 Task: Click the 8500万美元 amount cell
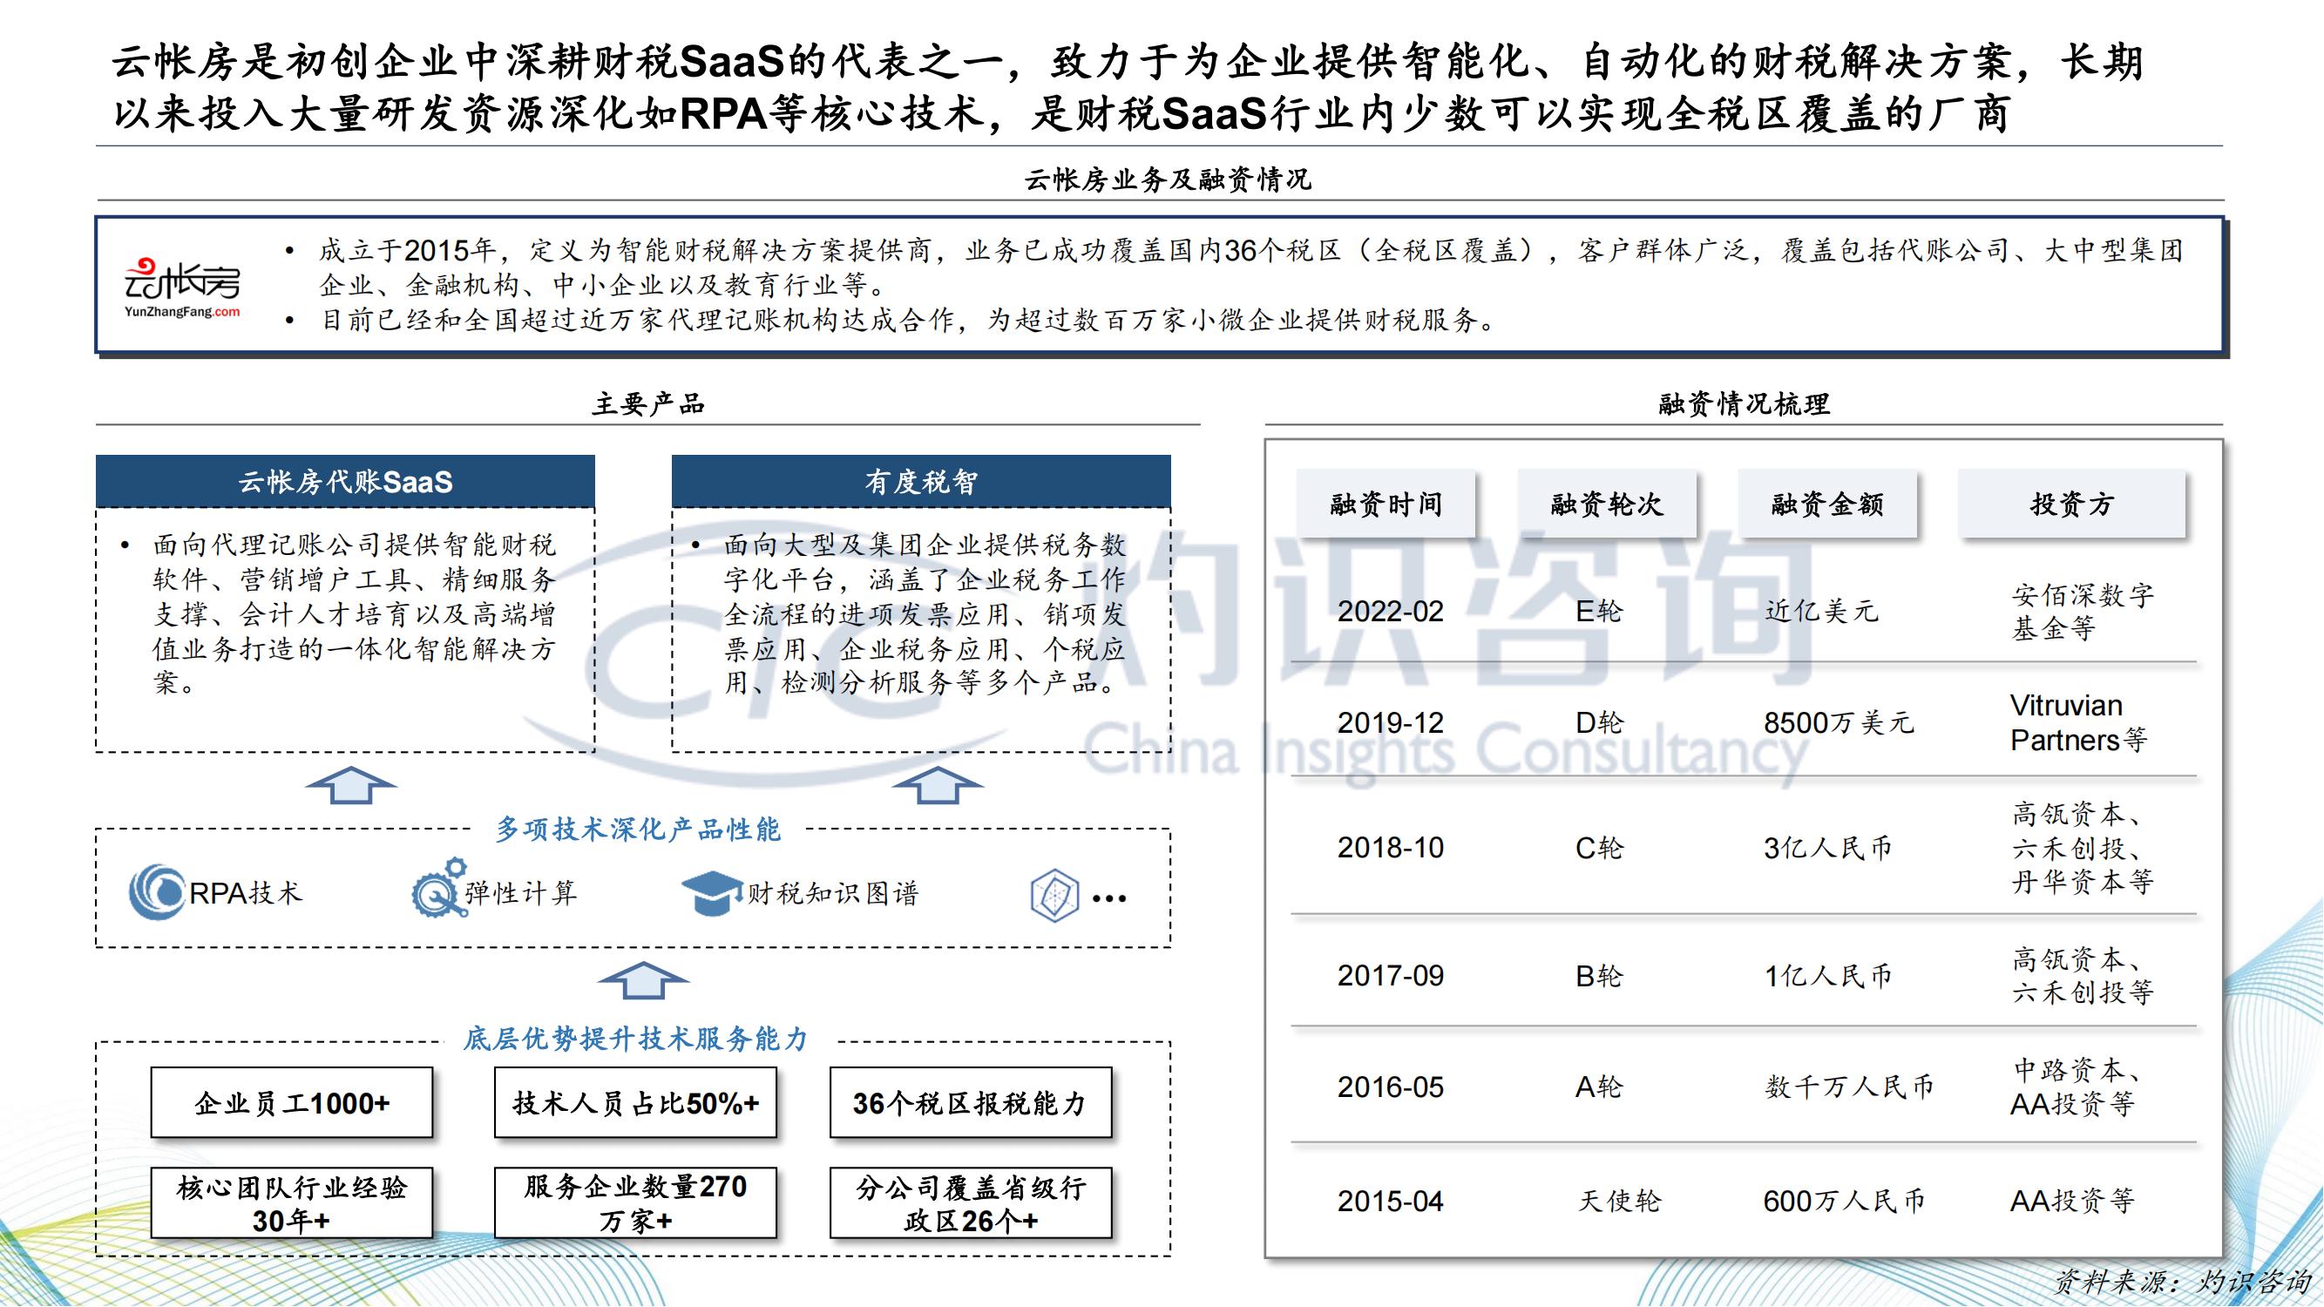coord(1839,722)
